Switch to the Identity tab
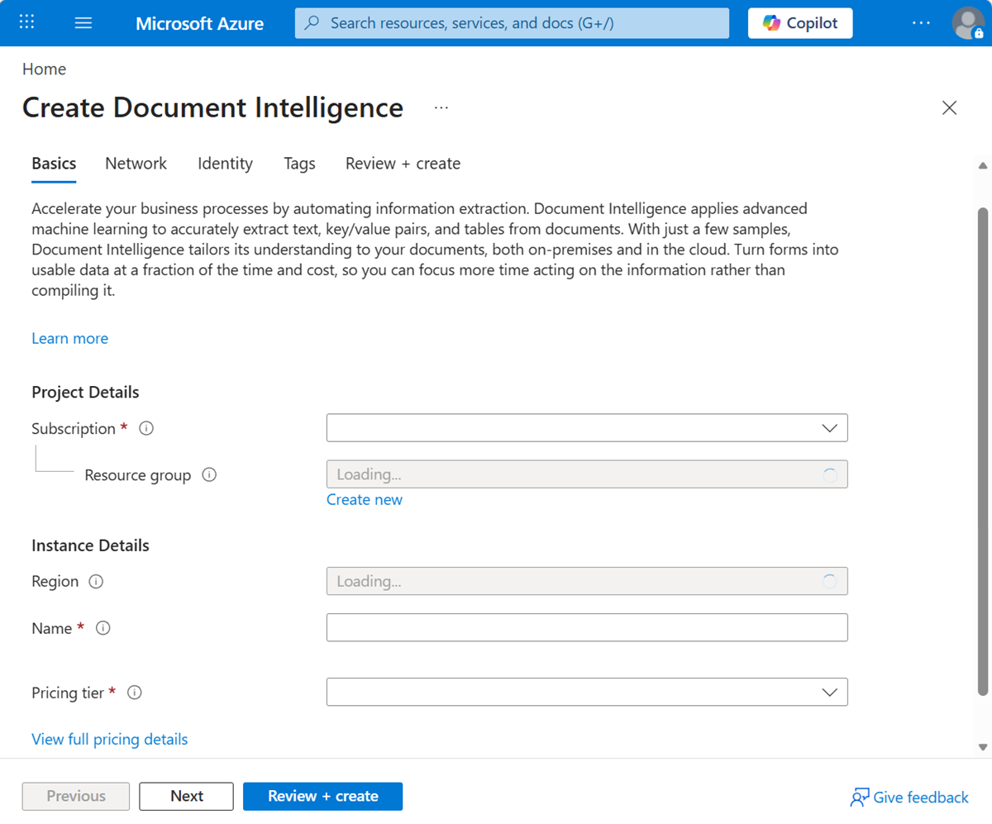Image resolution: width=992 pixels, height=824 pixels. [x=225, y=164]
